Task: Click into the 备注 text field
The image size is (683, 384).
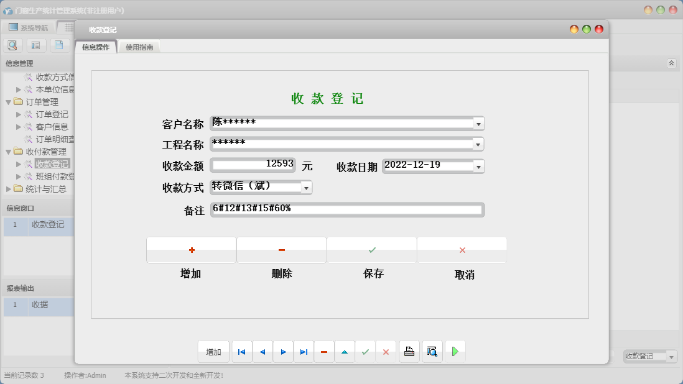Action: coord(346,209)
